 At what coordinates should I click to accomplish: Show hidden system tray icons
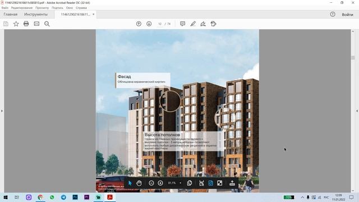(x=302, y=197)
